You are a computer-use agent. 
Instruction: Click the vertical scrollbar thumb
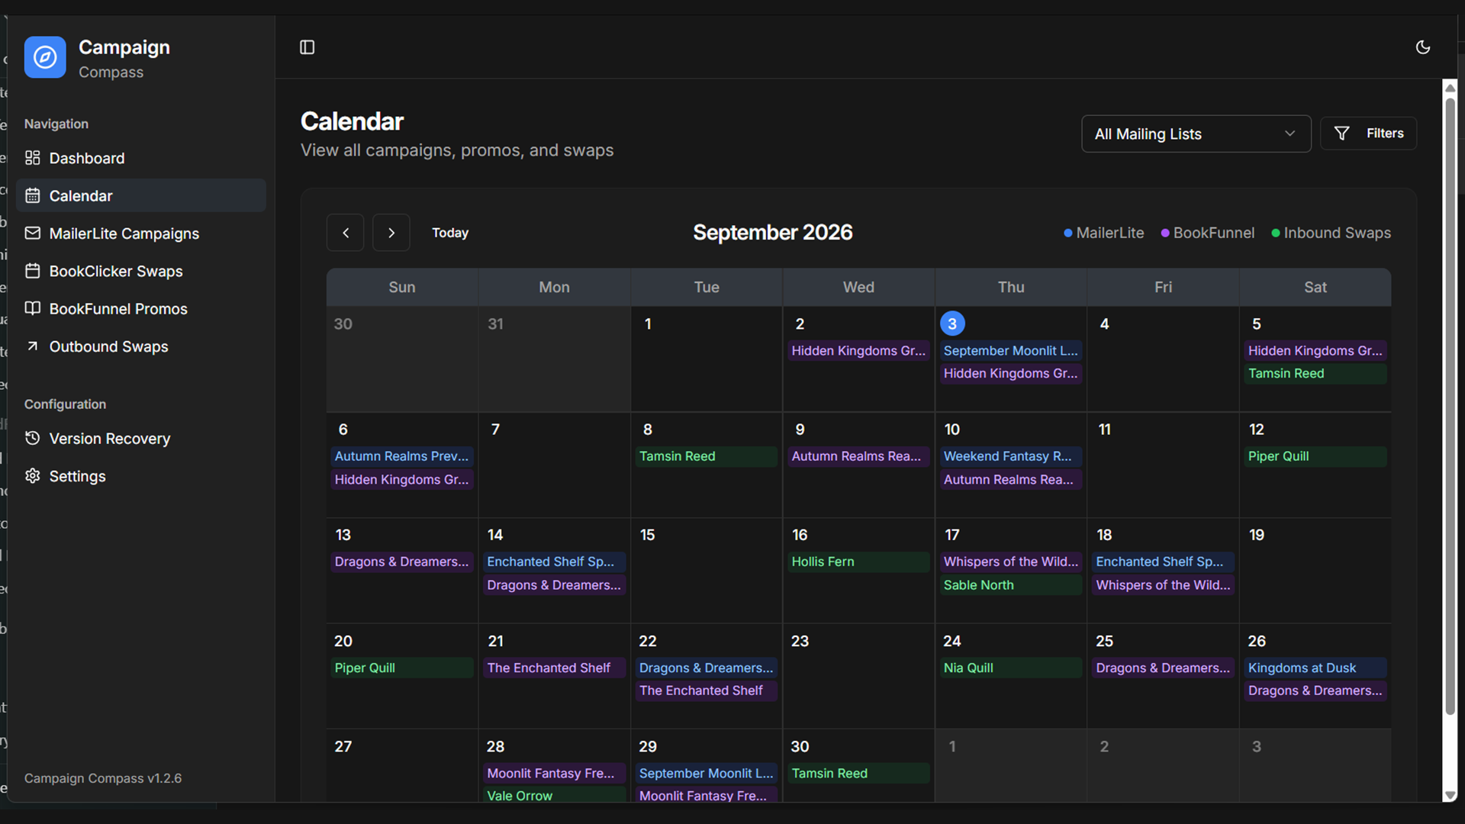click(x=1450, y=406)
